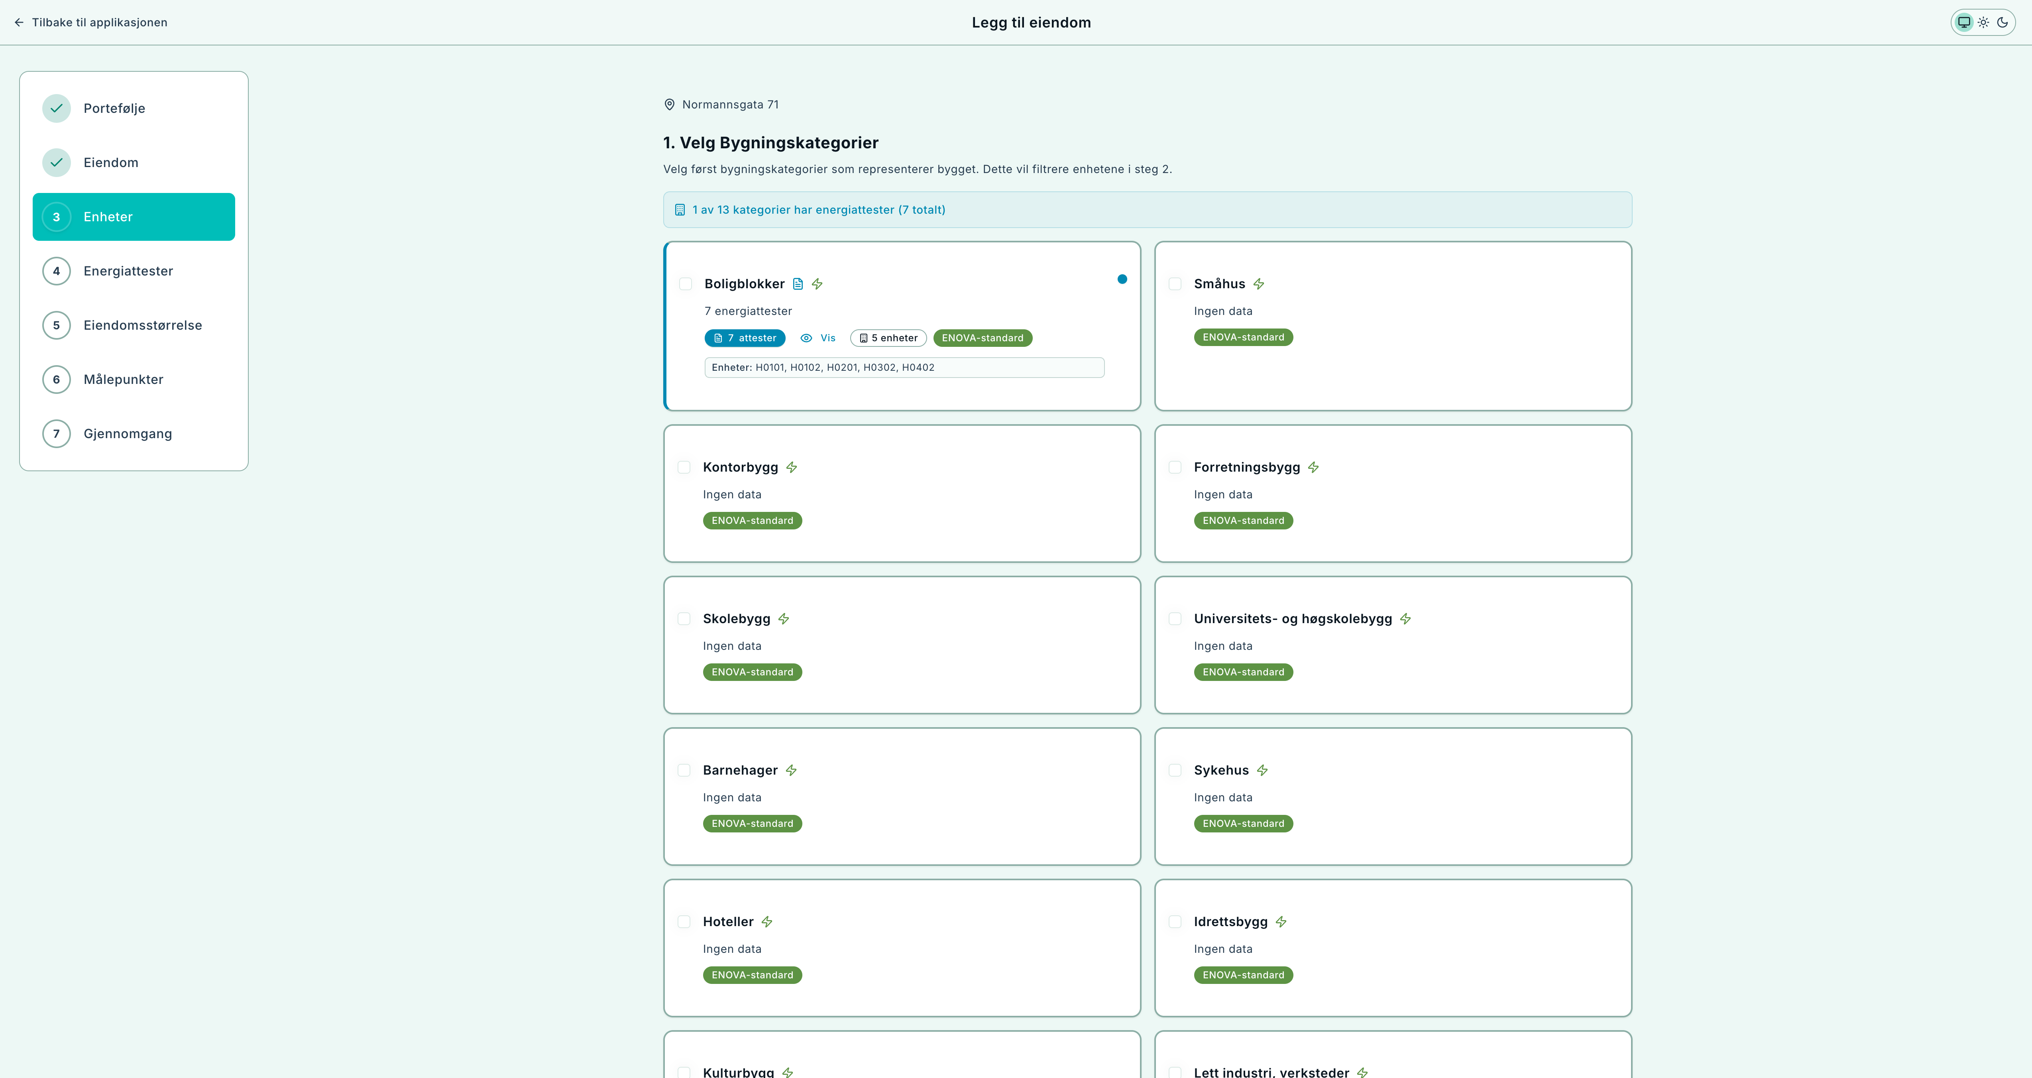Click the blue dot indicator on Boligblokker card
This screenshot has width=2032, height=1078.
pos(1122,279)
